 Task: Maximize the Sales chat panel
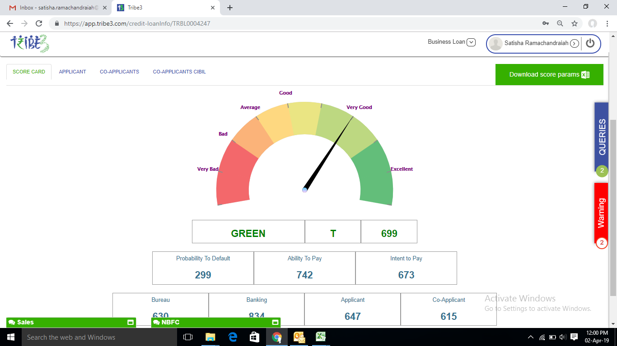click(130, 323)
